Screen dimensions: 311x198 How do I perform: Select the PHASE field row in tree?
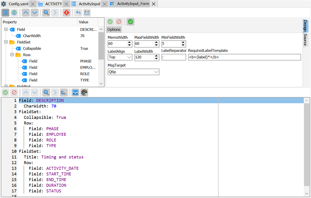point(50,61)
